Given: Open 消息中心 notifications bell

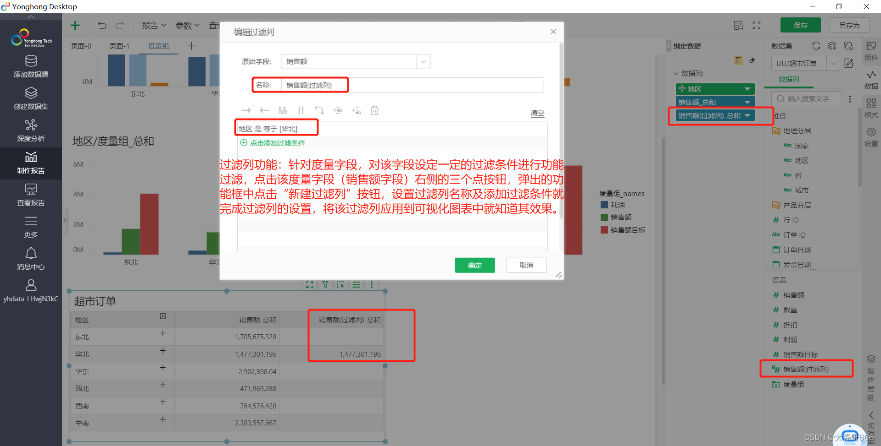Looking at the screenshot, I should click(x=31, y=259).
